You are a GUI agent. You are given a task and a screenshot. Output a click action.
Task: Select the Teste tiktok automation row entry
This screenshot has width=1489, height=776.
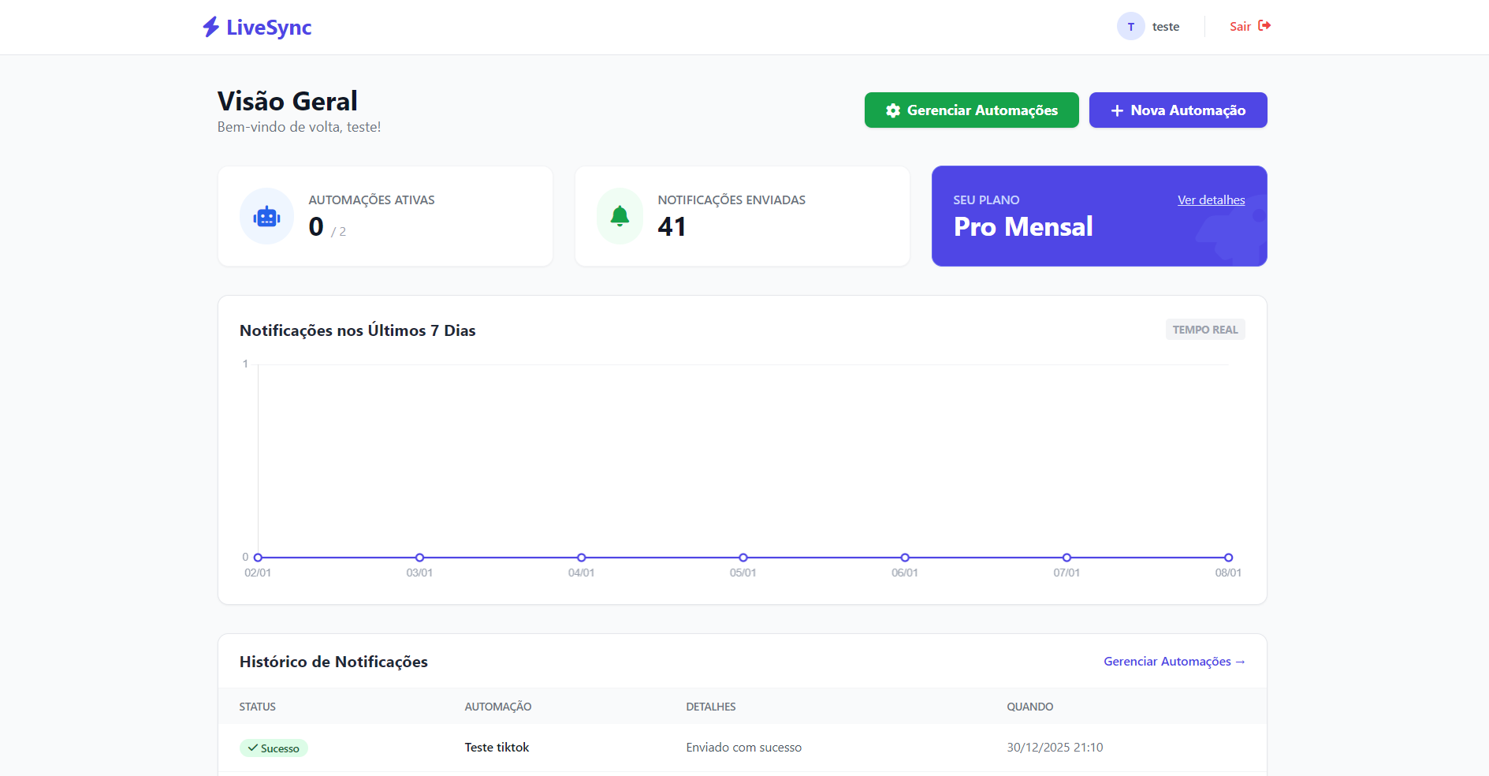(x=497, y=748)
